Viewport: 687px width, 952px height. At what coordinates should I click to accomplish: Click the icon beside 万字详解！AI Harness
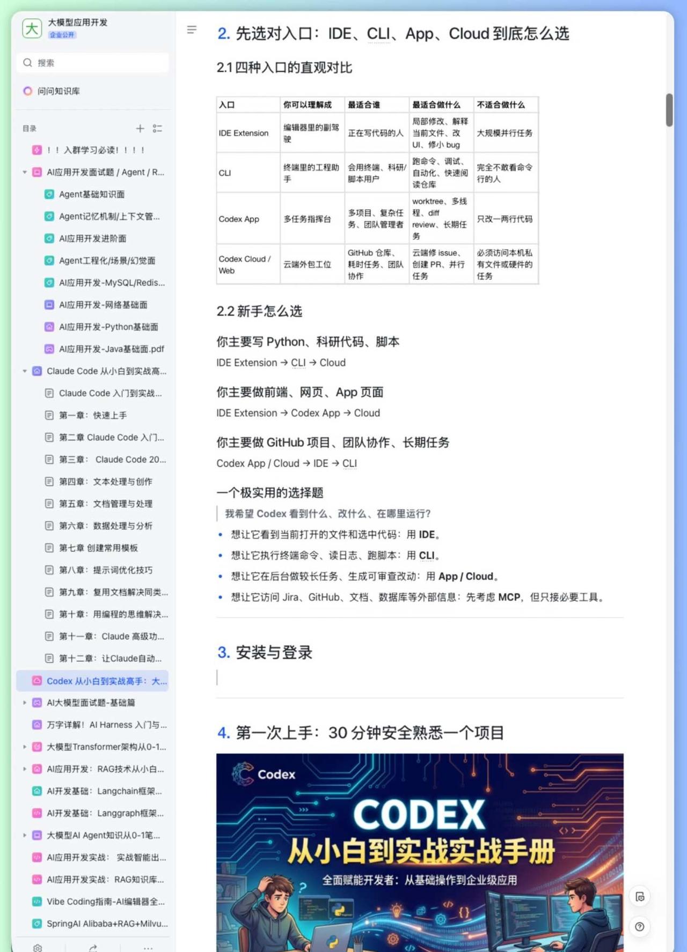37,725
